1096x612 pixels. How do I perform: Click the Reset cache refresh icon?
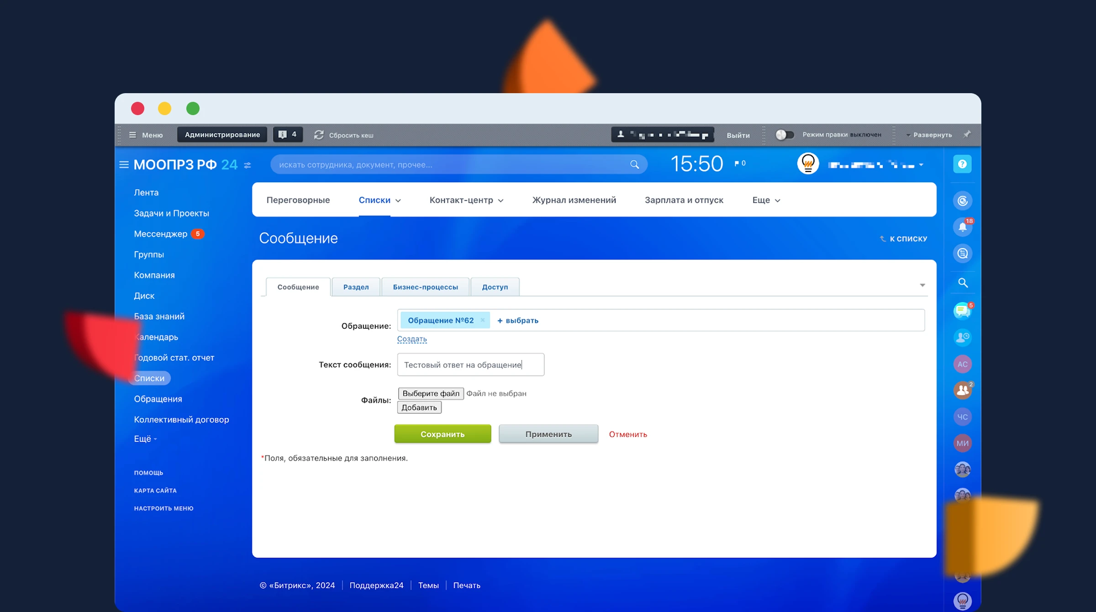pos(319,135)
